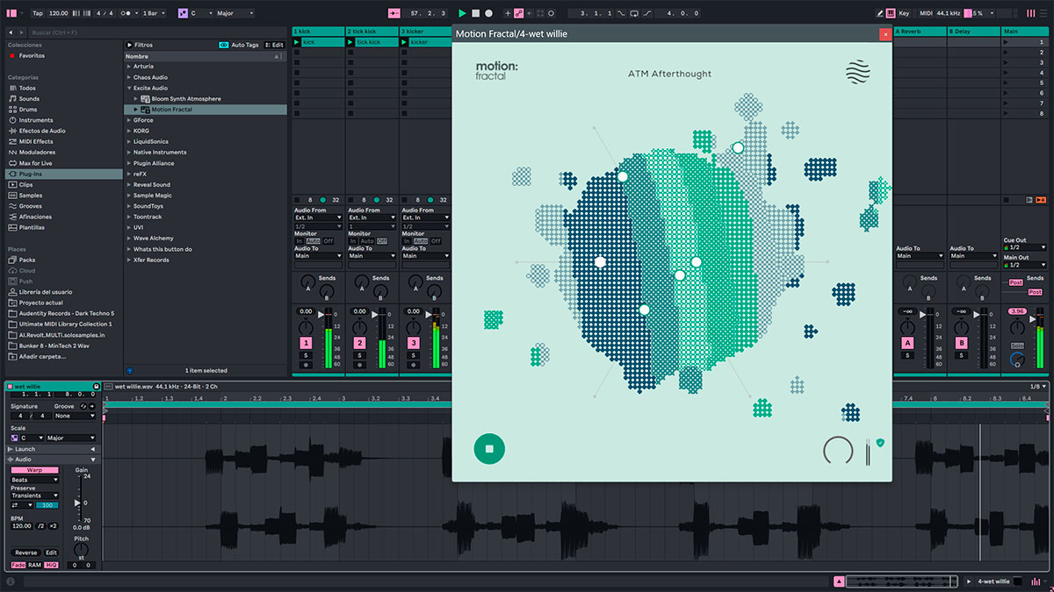
Task: Open the Max for Live category
Action: click(35, 163)
